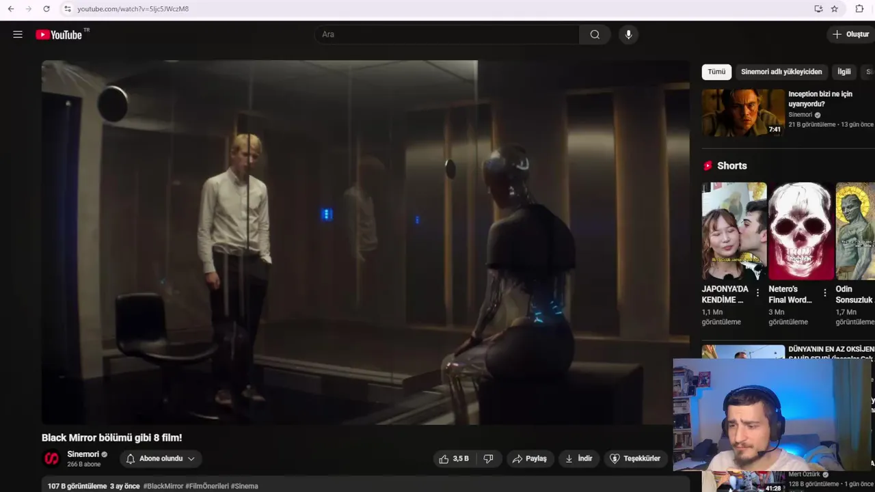875x492 pixels.
Task: Start voice search with microphone icon
Action: [628, 34]
